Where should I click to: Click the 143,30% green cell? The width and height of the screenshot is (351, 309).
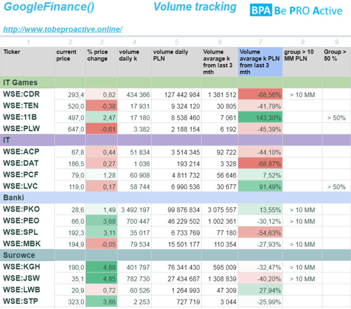[x=260, y=118]
